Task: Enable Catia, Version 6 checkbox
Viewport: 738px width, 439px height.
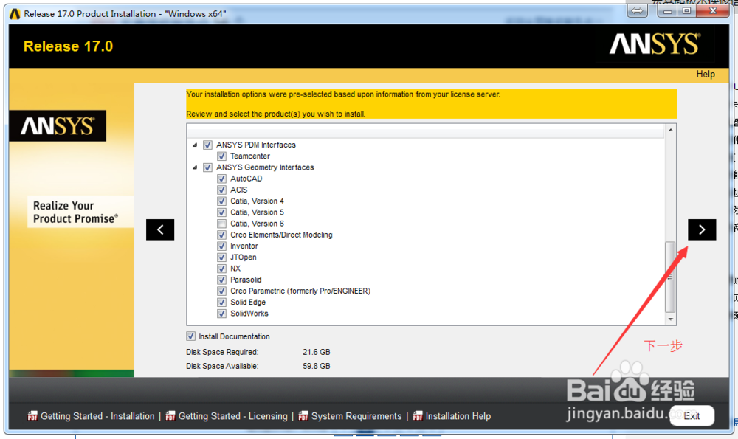Action: point(221,224)
